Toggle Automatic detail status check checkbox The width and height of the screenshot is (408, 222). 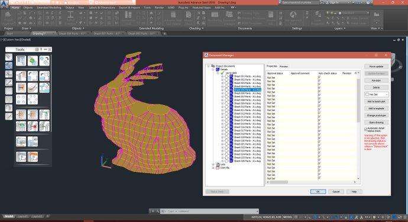366,129
